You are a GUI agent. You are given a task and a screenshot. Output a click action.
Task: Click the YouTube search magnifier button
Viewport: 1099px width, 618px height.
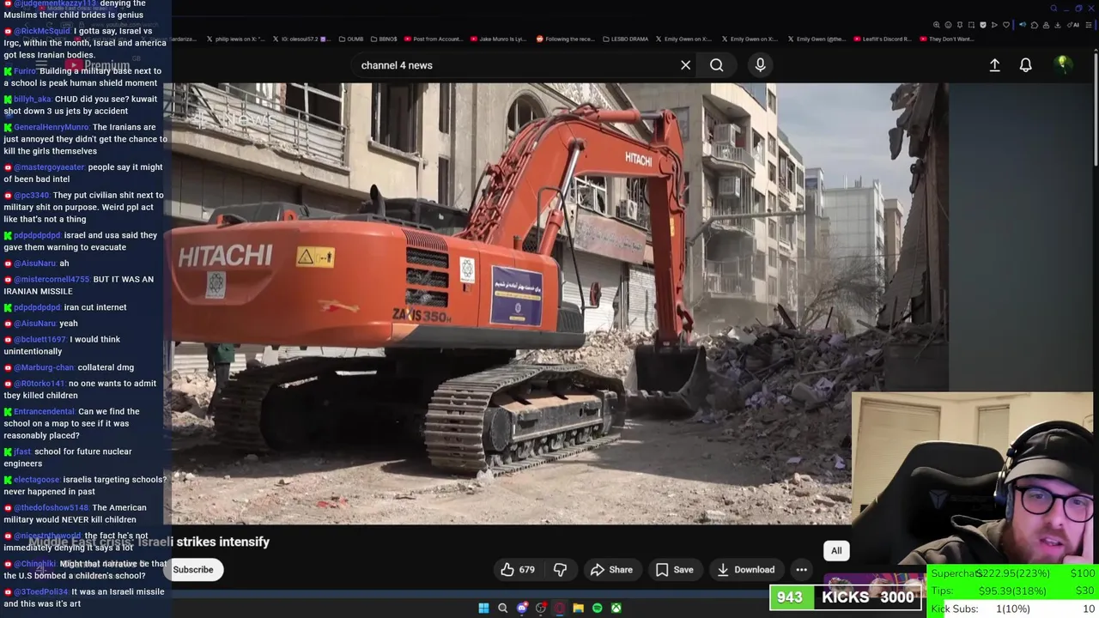716,65
